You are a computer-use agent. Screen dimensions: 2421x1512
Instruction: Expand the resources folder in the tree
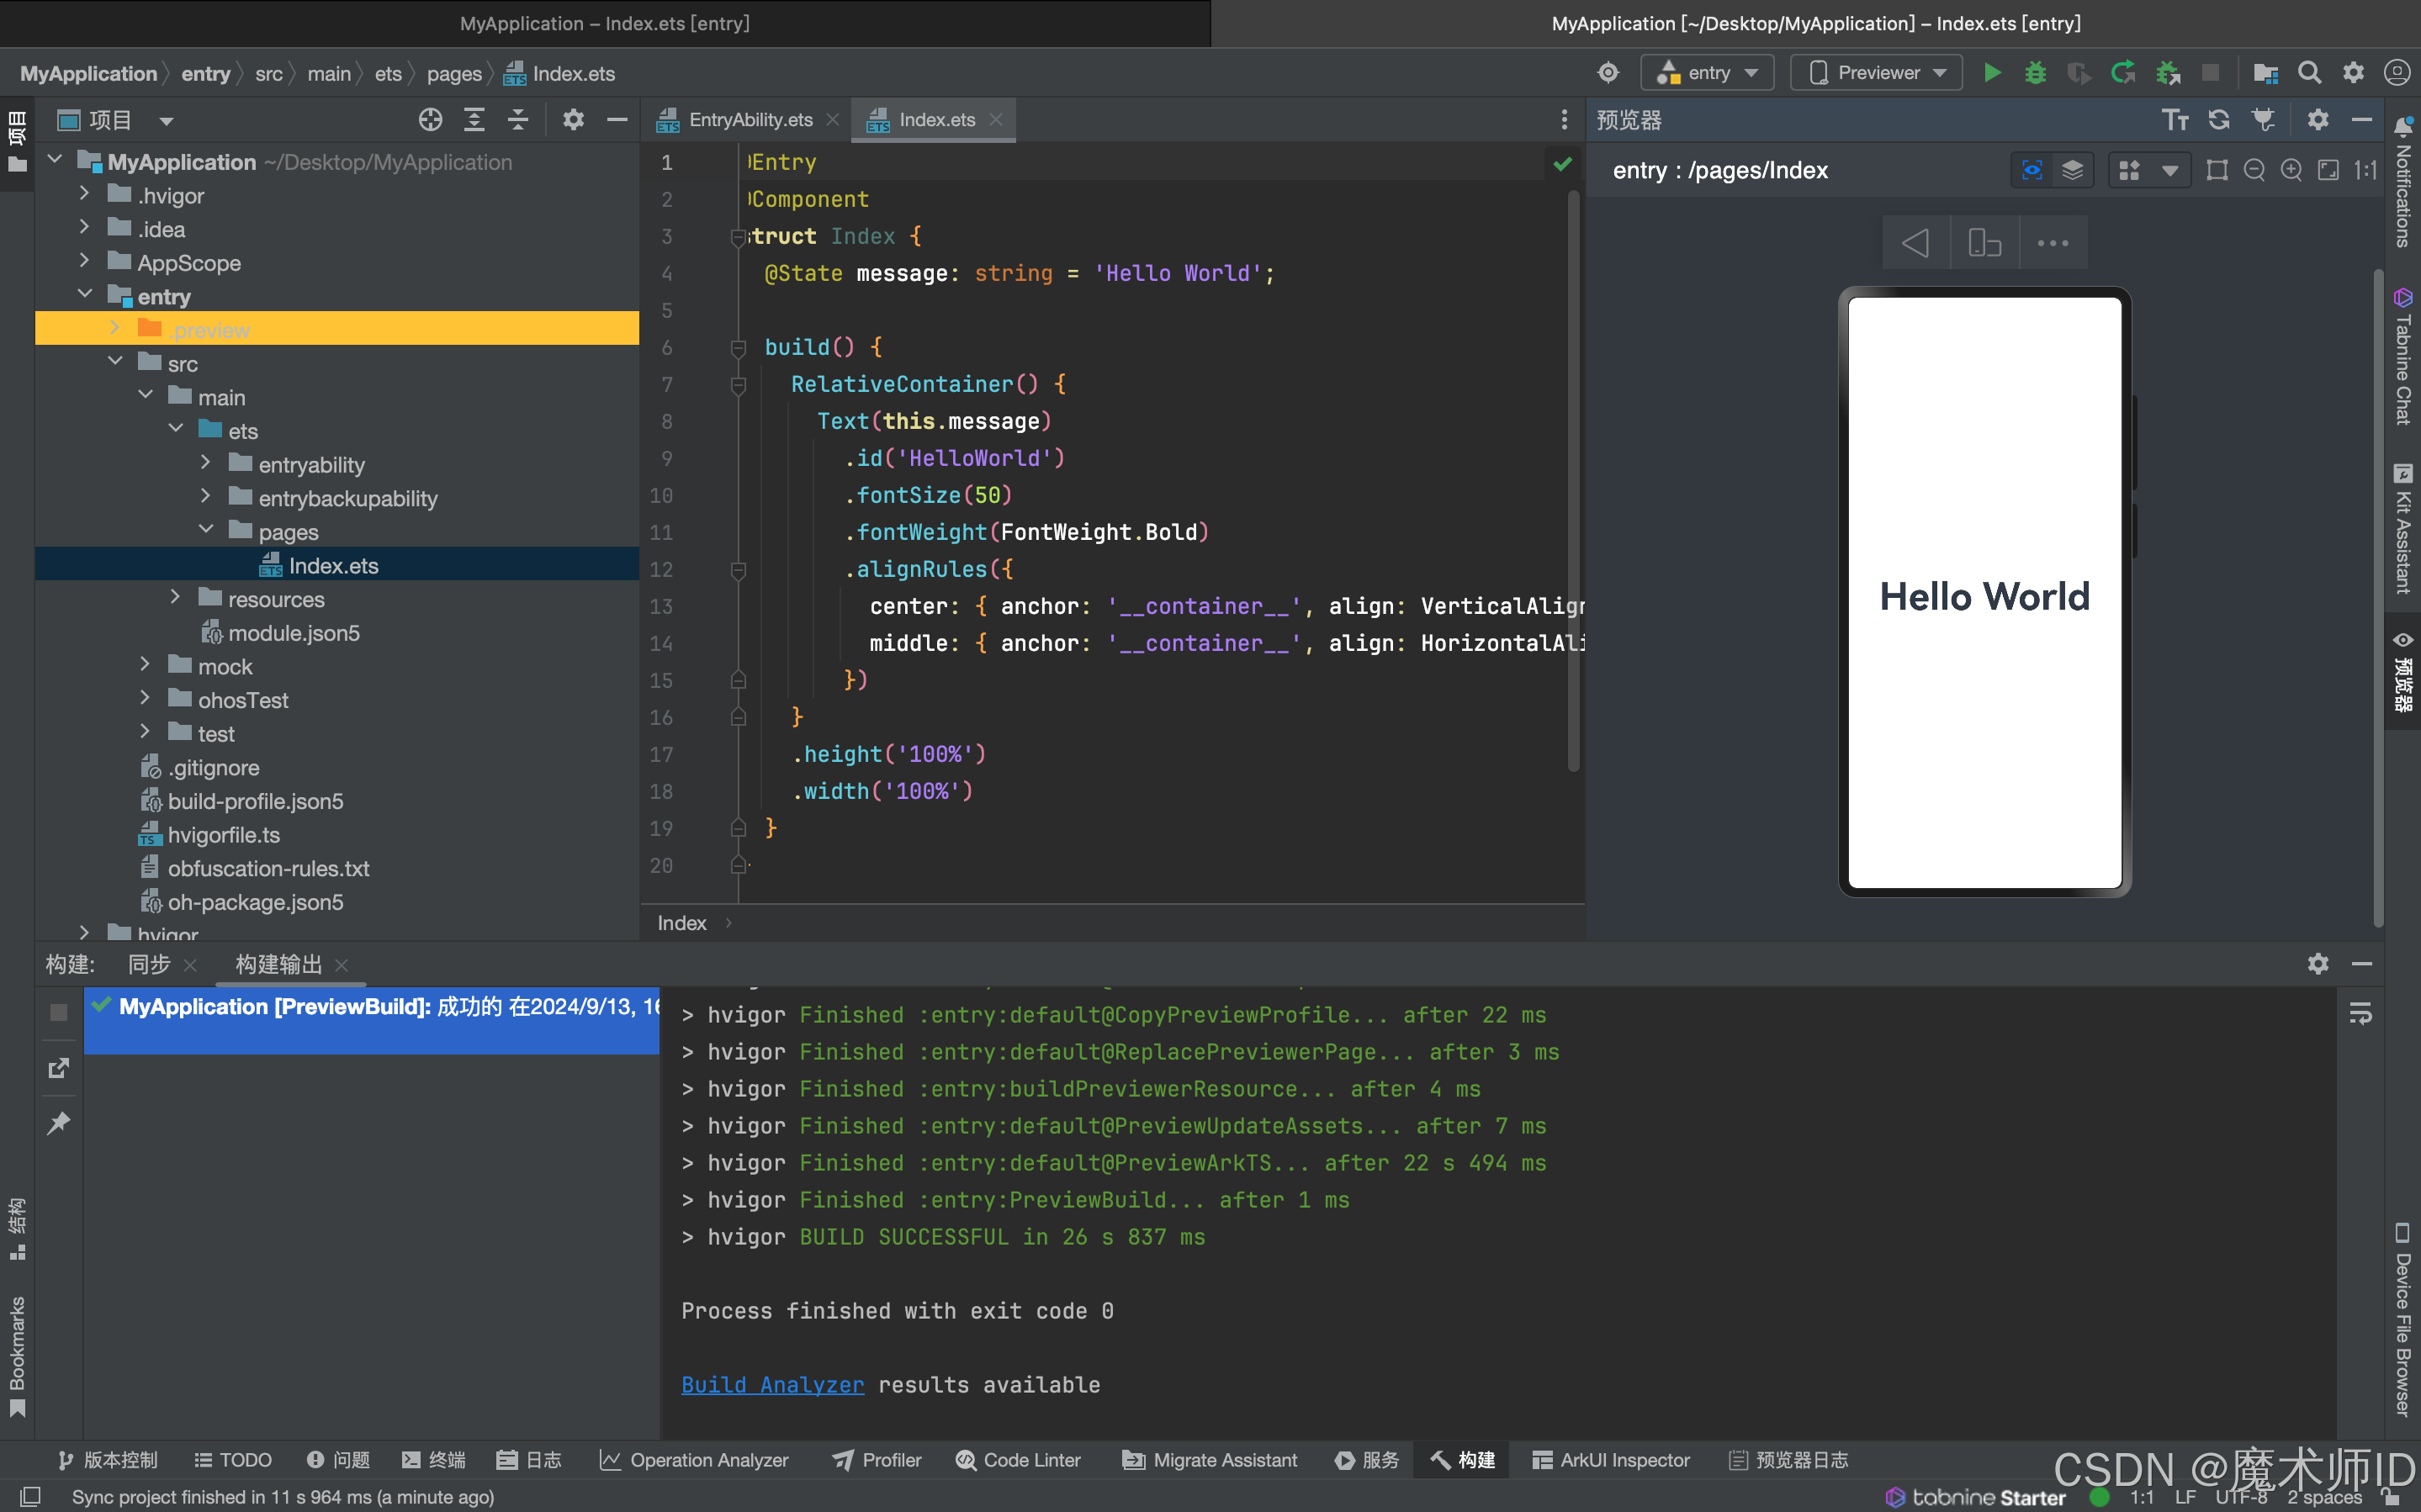click(x=176, y=598)
